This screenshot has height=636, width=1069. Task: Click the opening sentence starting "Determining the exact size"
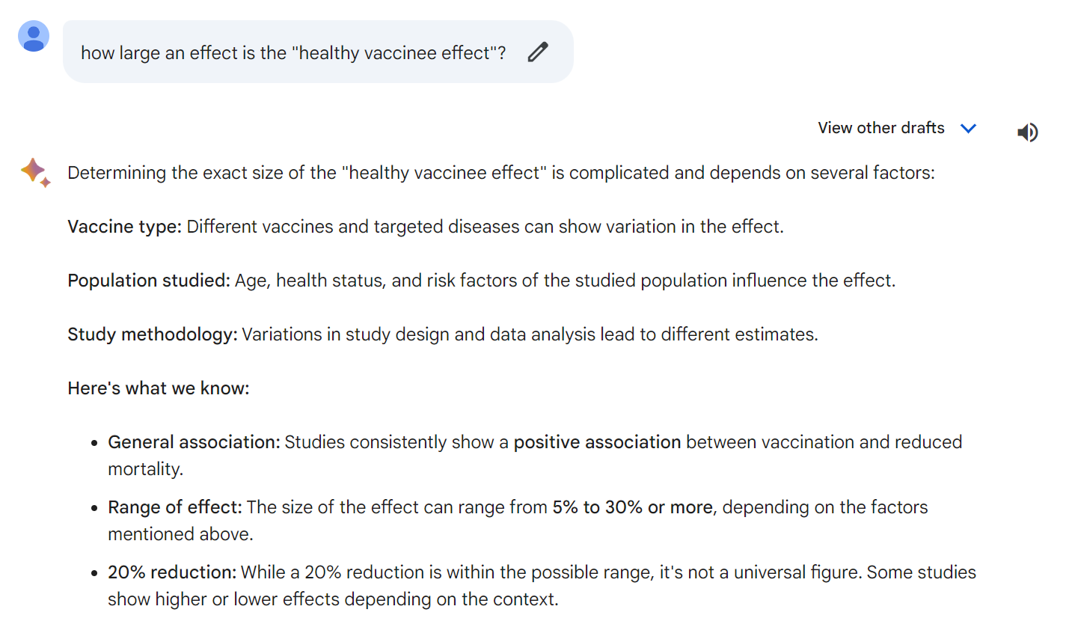coord(500,173)
